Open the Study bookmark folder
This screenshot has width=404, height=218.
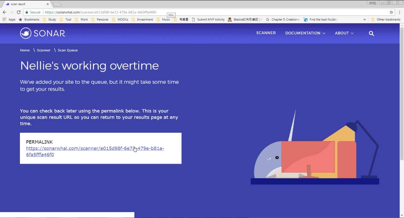[49, 19]
